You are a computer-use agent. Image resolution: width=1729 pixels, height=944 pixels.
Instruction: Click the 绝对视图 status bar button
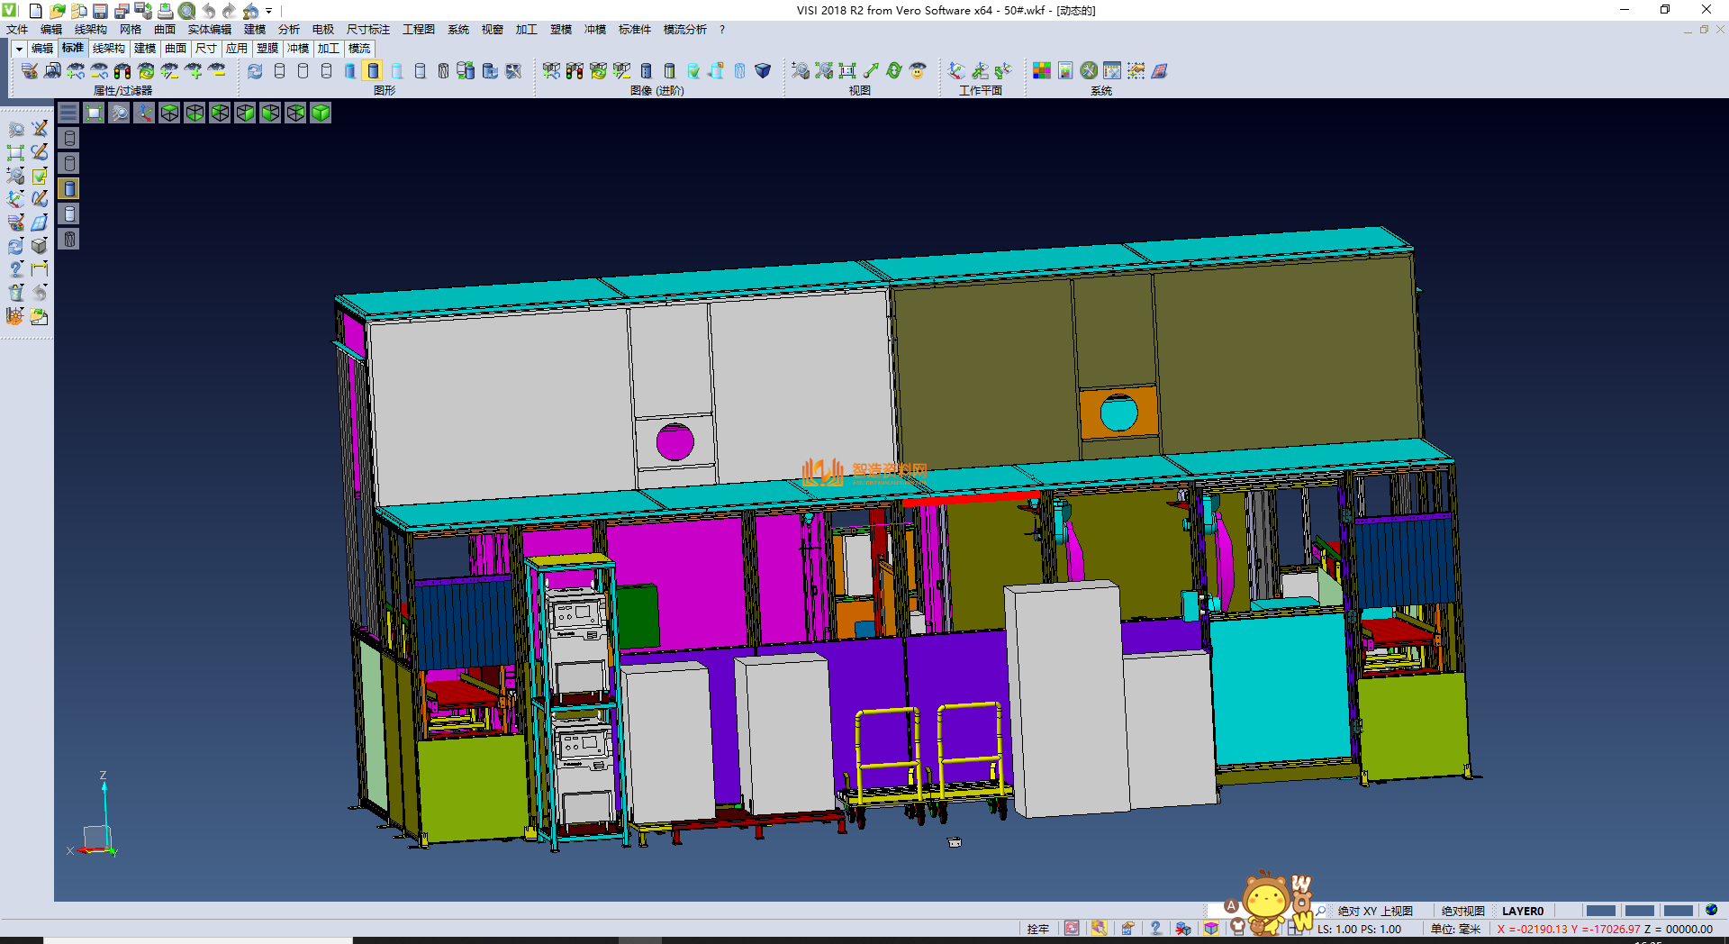point(1462,911)
